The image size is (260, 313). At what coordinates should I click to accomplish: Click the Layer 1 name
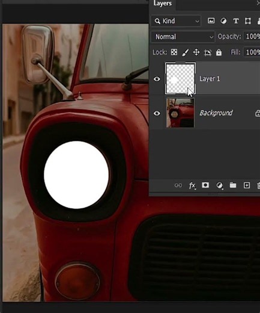click(x=210, y=79)
